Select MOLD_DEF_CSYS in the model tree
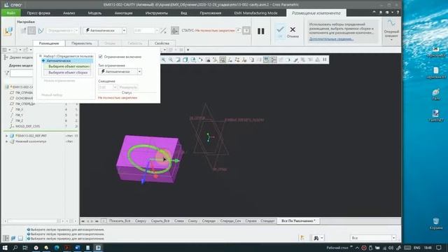Viewport: 448px width, 252px height. [27, 126]
